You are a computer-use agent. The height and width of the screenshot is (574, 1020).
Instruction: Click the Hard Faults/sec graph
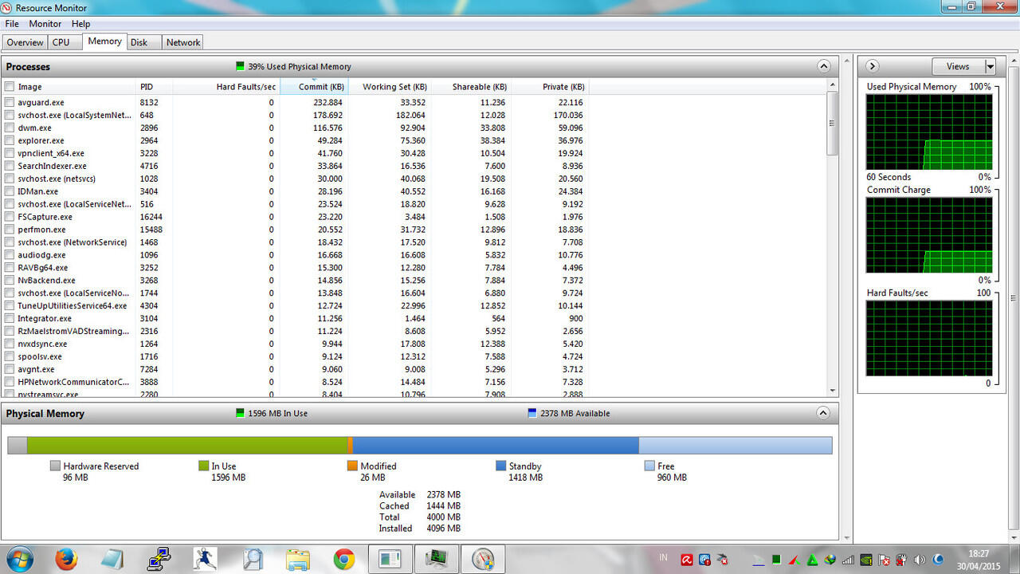tap(929, 338)
